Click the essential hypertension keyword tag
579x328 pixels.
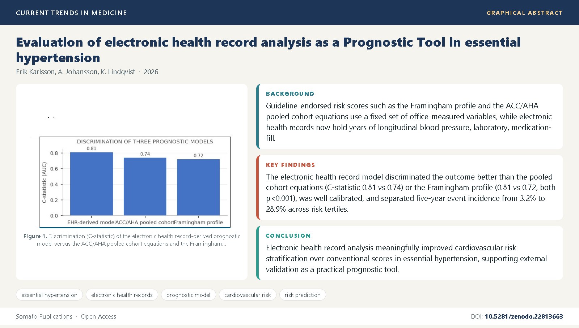point(49,295)
